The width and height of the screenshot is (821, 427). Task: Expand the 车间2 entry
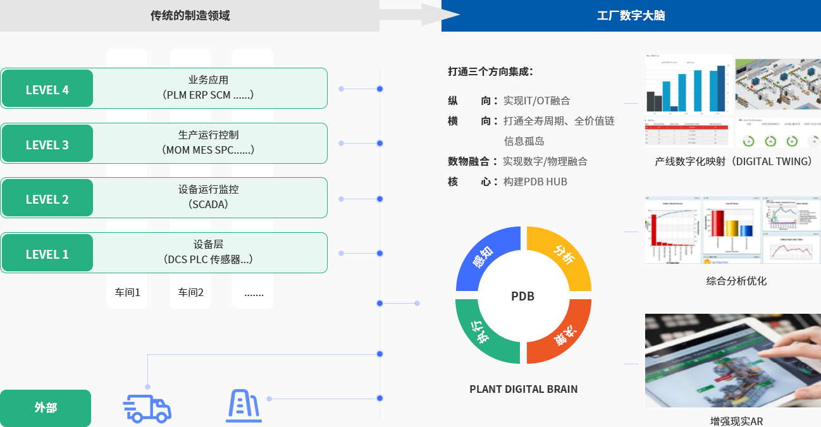point(189,292)
